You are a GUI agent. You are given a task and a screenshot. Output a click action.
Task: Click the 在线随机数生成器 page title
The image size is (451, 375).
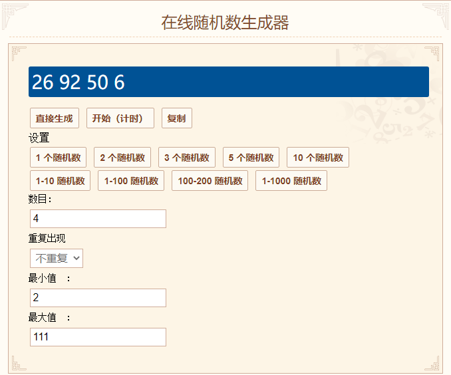pos(225,23)
